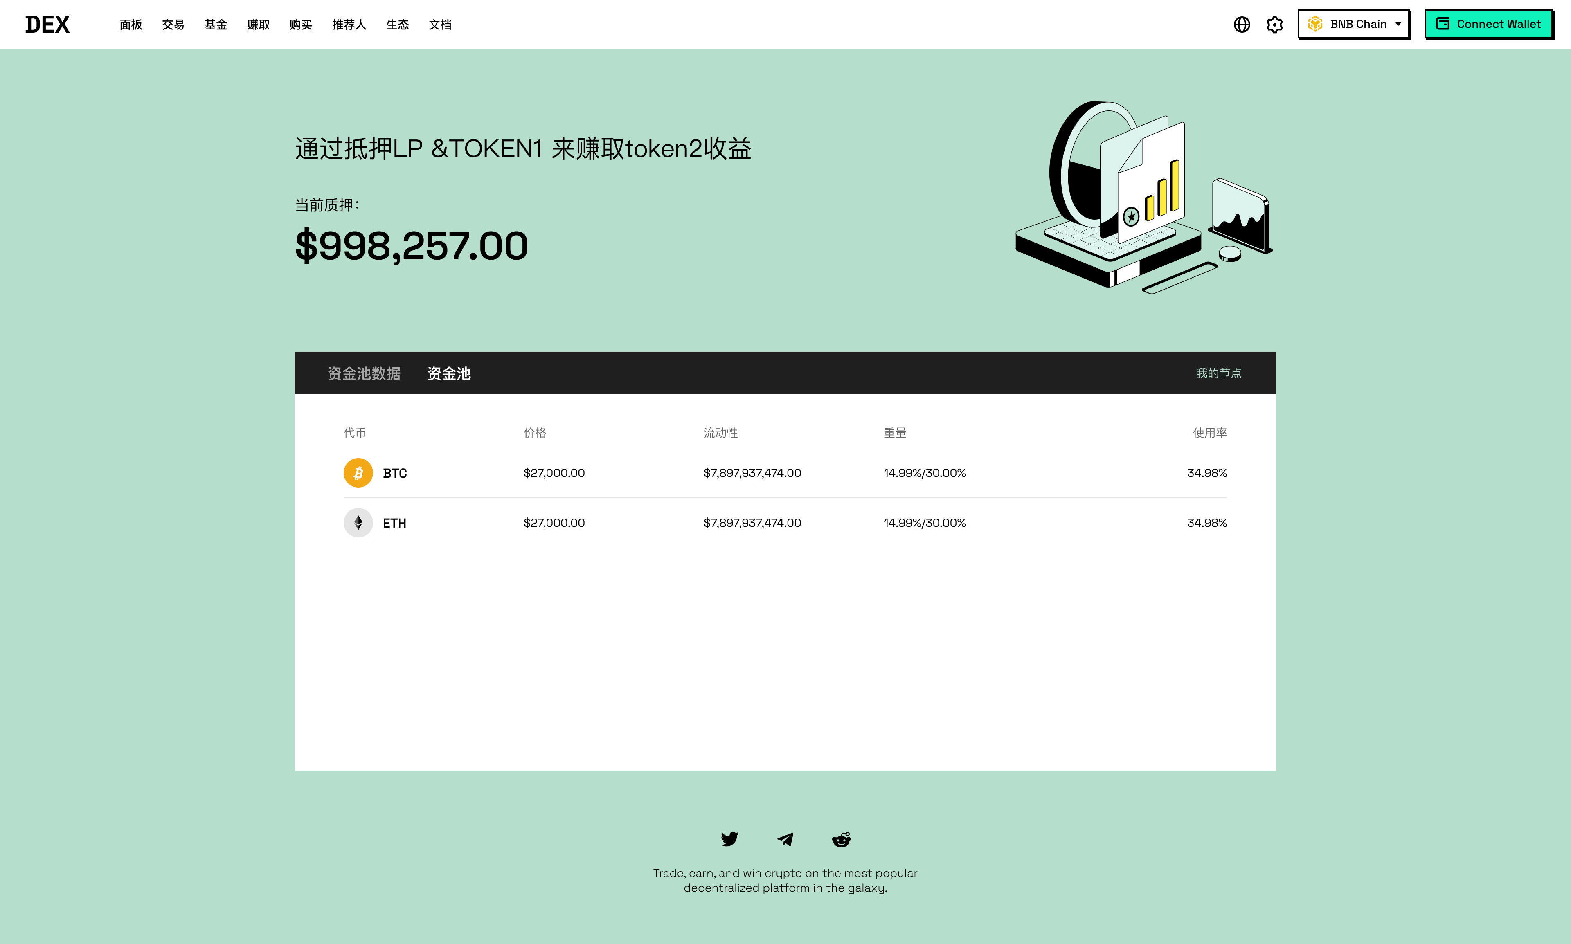Click the 代币 column header

tap(354, 433)
